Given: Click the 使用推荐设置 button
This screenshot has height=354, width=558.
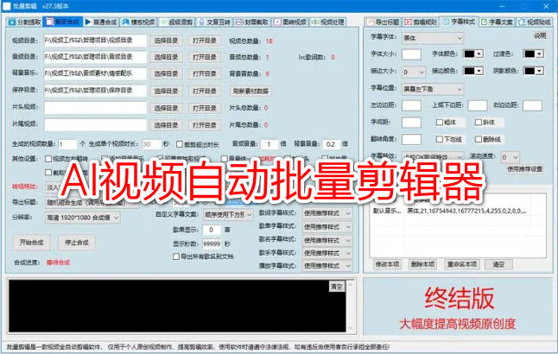Looking at the screenshot, I should [525, 168].
